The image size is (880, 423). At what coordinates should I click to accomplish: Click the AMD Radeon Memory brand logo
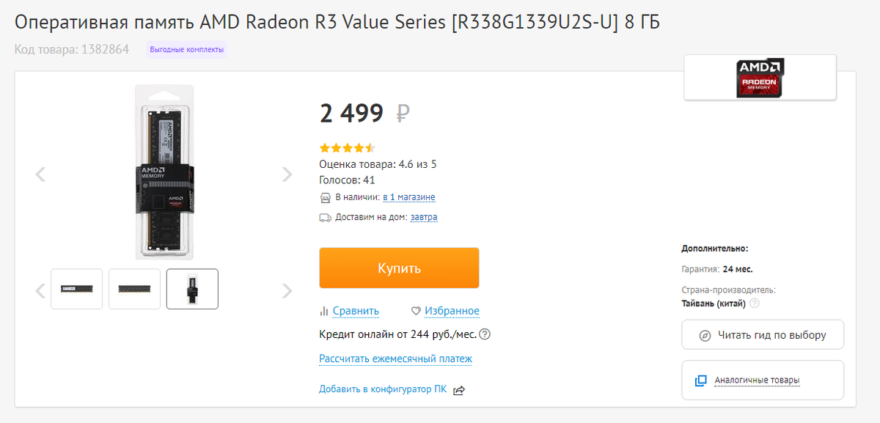pyautogui.click(x=760, y=77)
